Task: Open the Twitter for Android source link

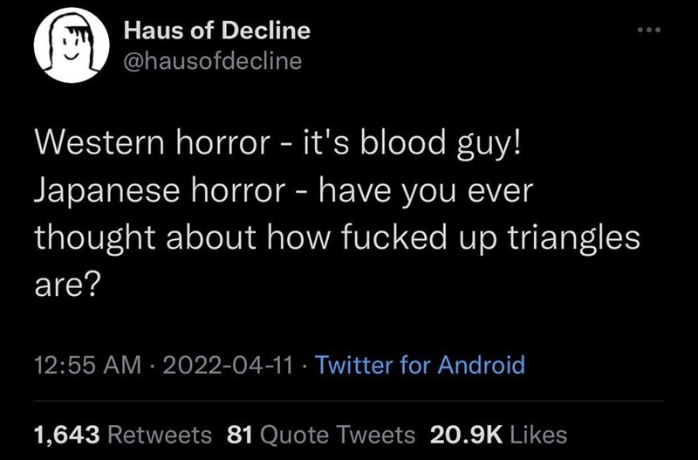Action: [x=420, y=363]
